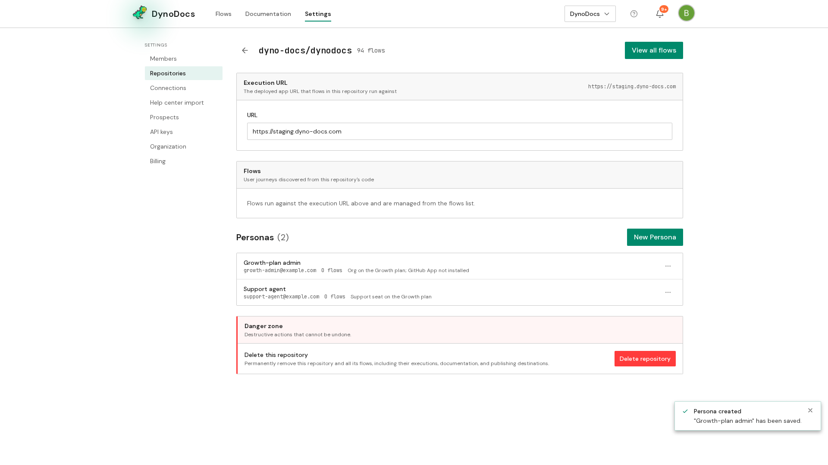This screenshot has height=465, width=828.
Task: Click the support-agent@example.com email
Action: tap(282, 297)
